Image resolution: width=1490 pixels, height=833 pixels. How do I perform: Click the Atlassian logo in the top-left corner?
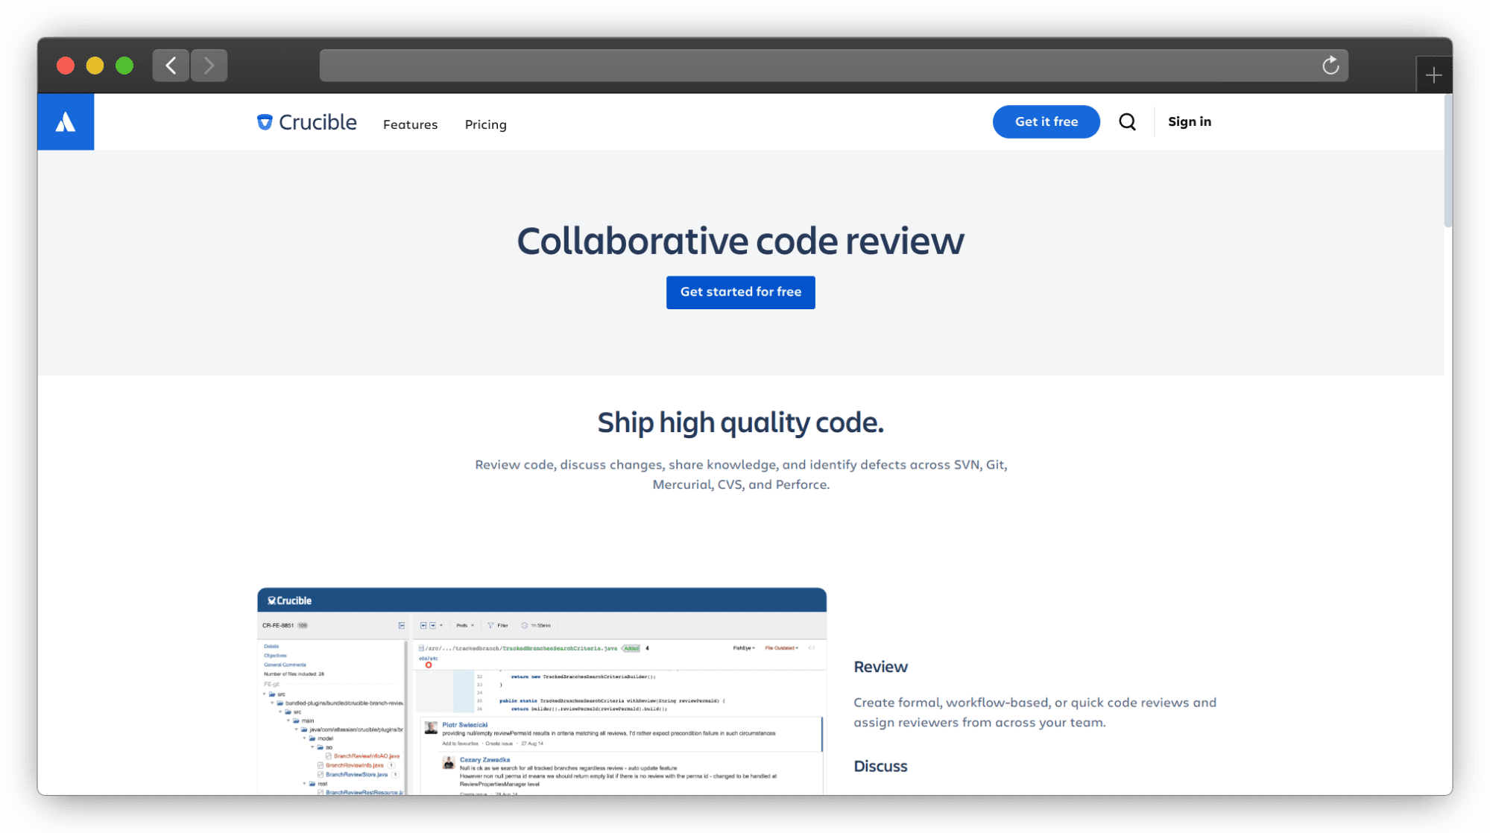coord(66,121)
